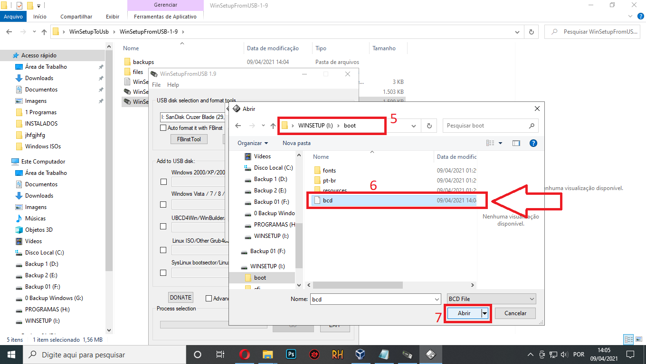
Task: Open Abrir button split dropdown arrow
Action: tap(484, 313)
